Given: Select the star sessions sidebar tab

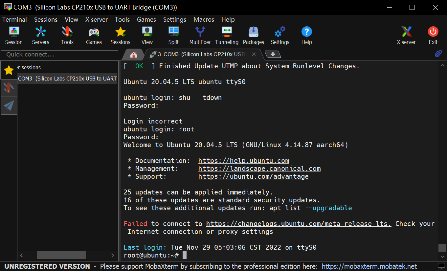Looking at the screenshot, I should coord(9,70).
